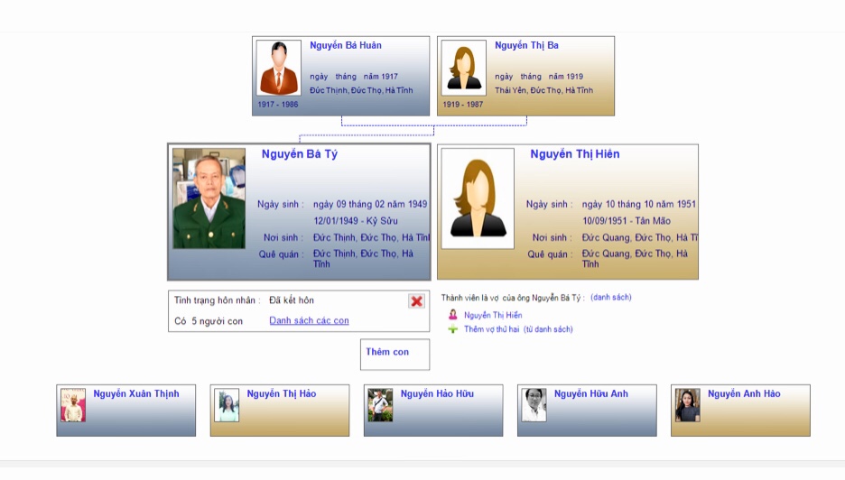
Task: Click the (danh sách) wives list link
Action: coord(610,298)
